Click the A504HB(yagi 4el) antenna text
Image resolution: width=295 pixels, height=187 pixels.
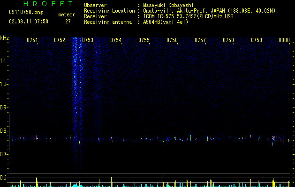coord(166,22)
